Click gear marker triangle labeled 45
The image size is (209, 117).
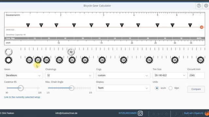click(x=41, y=25)
